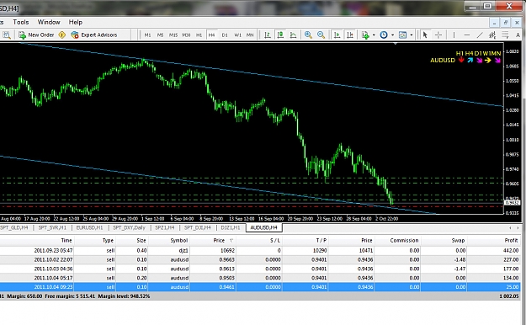Select the vertical line drawing tool
Viewport: 526px width, 325px height.
[x=454, y=35]
